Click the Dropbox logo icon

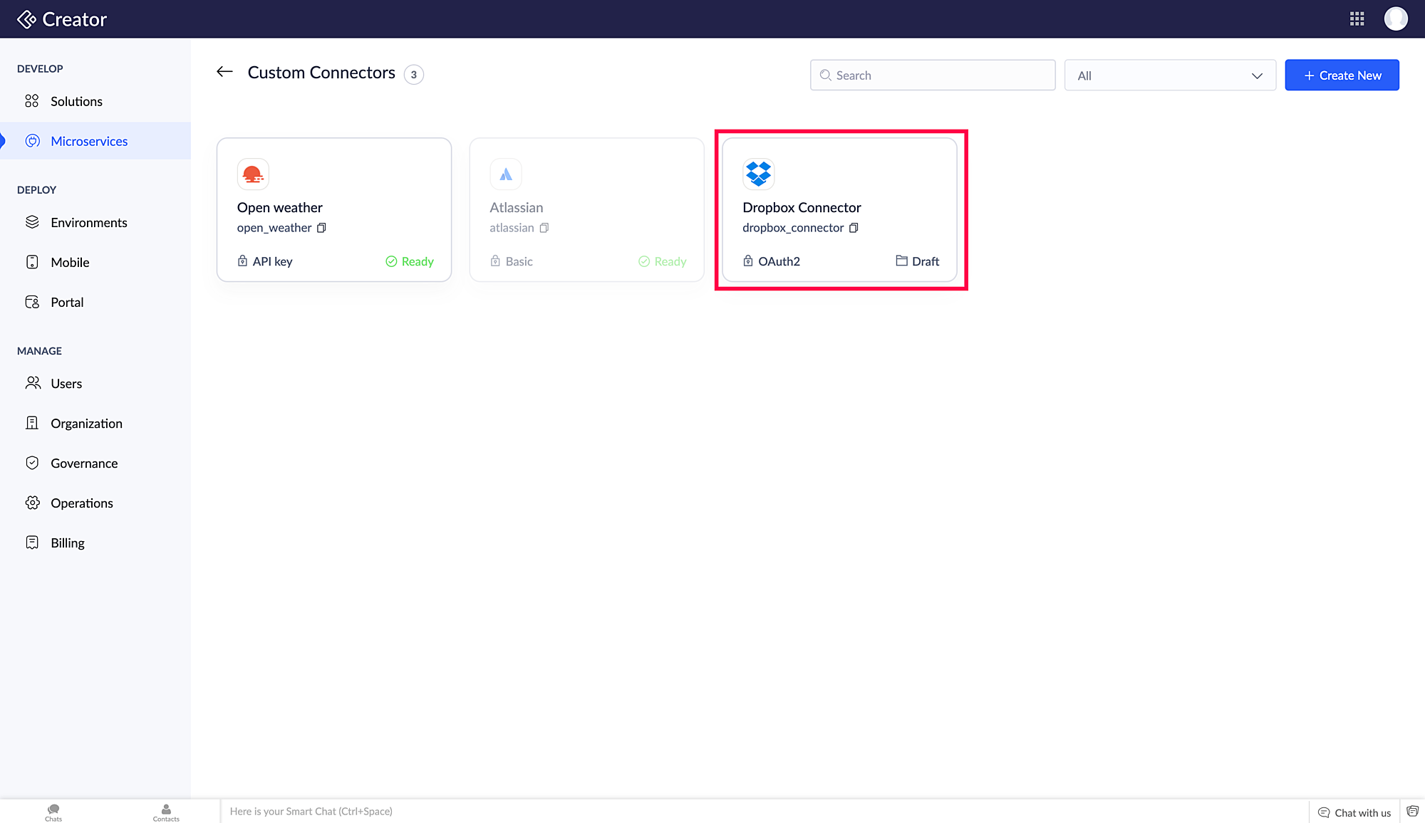[x=758, y=174]
